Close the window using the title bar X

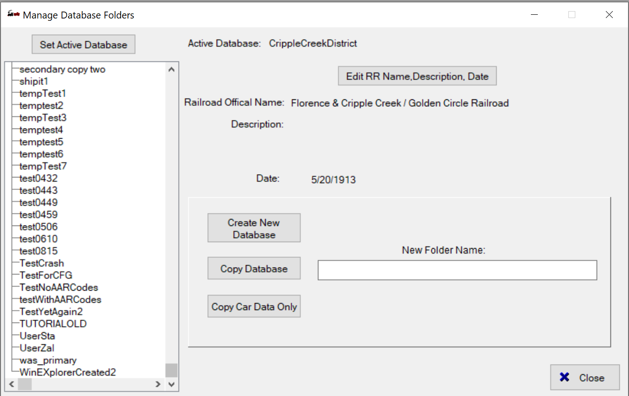click(x=609, y=15)
